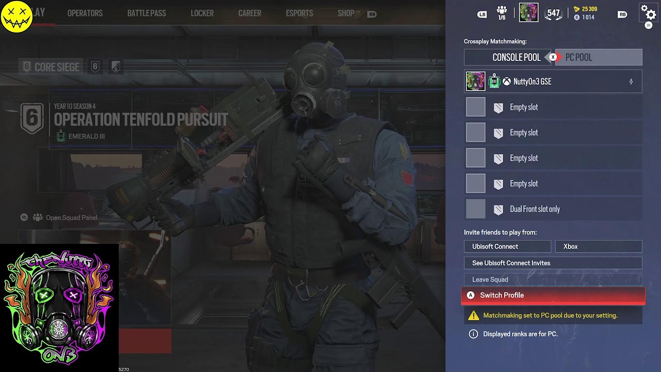Image resolution: width=661 pixels, height=372 pixels.
Task: Click the R6 credits 1014 coin icon
Action: pyautogui.click(x=577, y=18)
